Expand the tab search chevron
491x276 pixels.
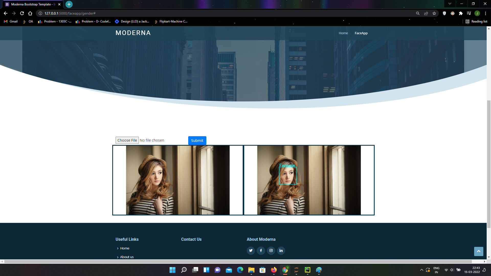coord(450,4)
